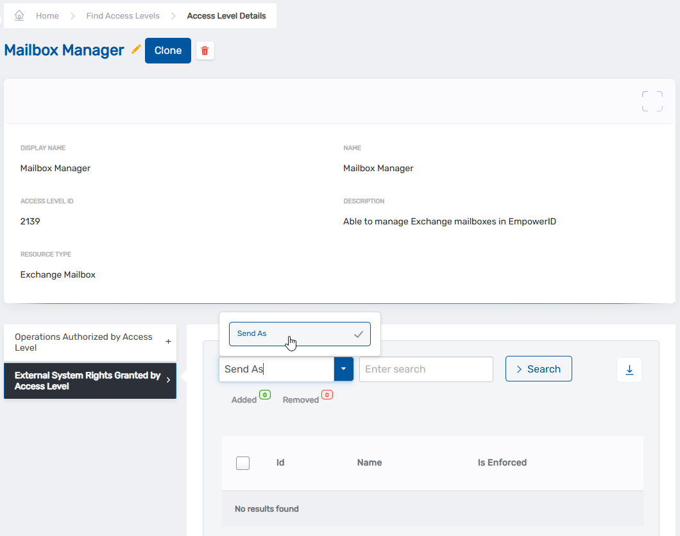680x536 pixels.
Task: Expand External System Rights Granted chevron
Action: [168, 381]
